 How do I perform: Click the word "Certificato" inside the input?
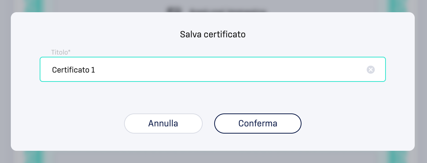tap(71, 70)
